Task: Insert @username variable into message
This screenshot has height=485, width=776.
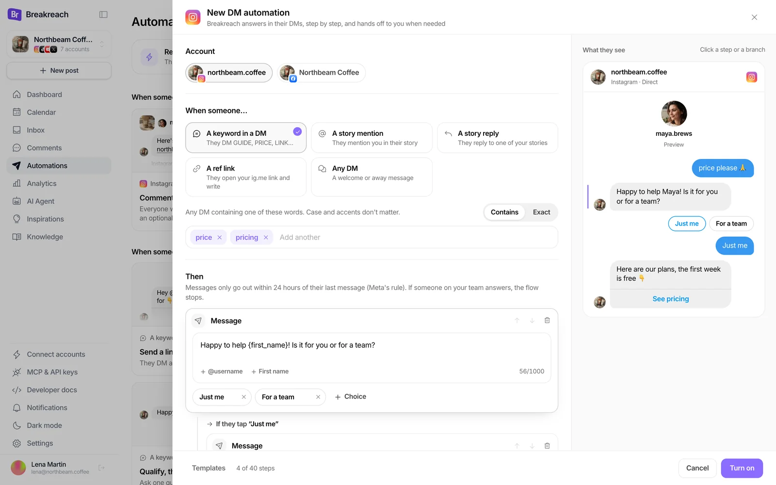Action: tap(222, 372)
